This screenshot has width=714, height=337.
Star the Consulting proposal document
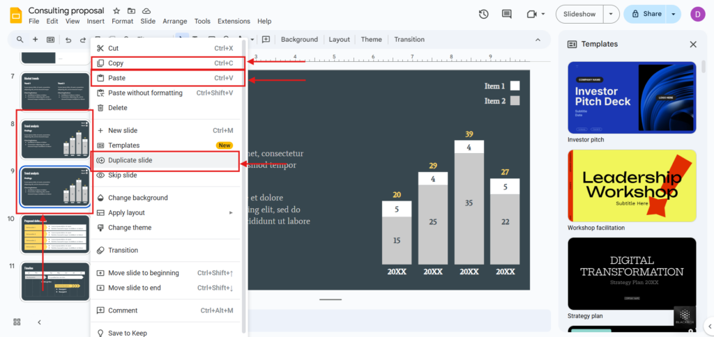tap(116, 11)
